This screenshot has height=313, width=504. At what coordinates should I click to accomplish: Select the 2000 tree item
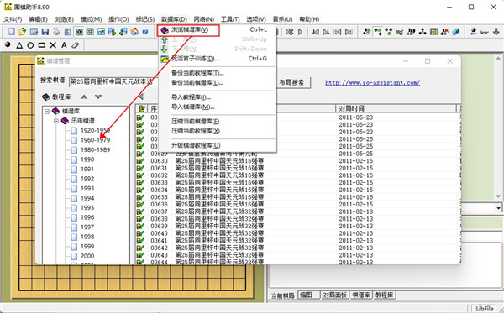(x=87, y=256)
